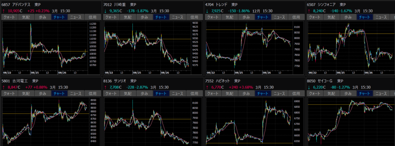
Task: Click the 08/25 date marker on アドバンテス chart
Action: [x=35, y=72]
